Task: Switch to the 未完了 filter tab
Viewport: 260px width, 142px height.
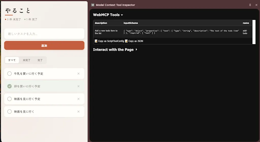Action: click(x=26, y=60)
